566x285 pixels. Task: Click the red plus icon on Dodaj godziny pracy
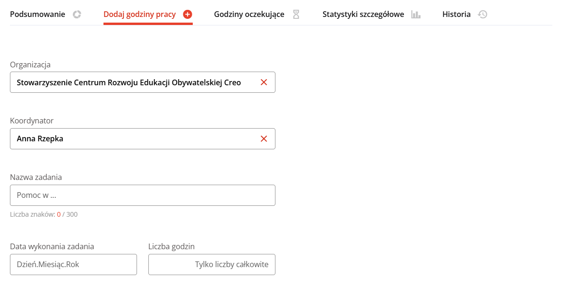(x=188, y=15)
